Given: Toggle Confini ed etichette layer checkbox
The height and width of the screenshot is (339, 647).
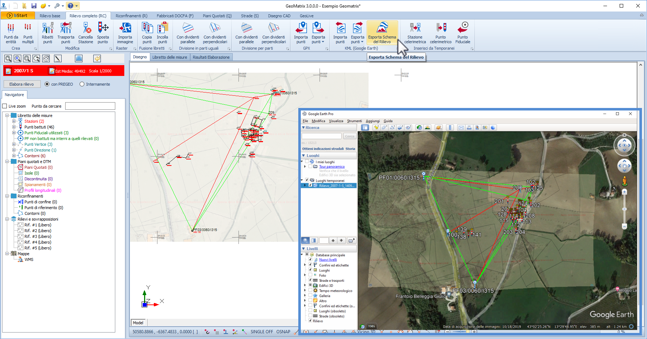Looking at the screenshot, I should click(x=310, y=265).
